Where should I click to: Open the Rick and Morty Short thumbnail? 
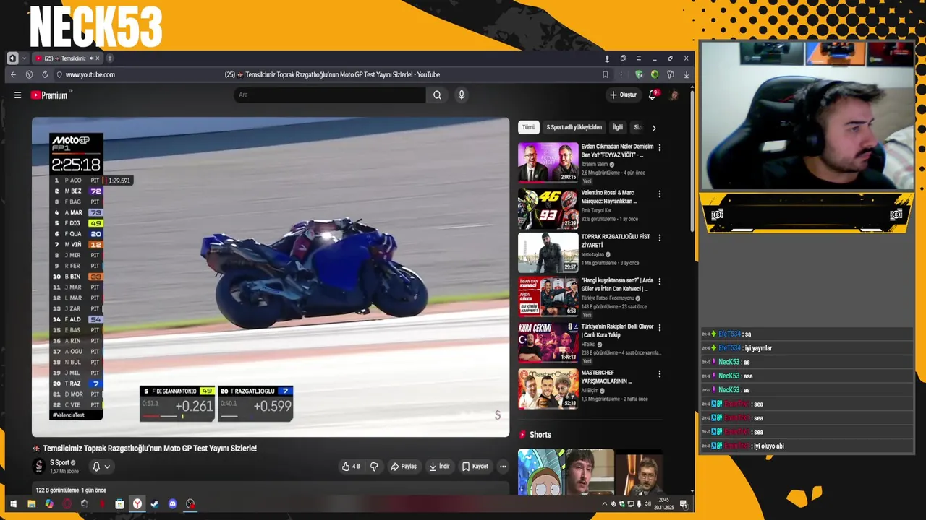pos(541,472)
